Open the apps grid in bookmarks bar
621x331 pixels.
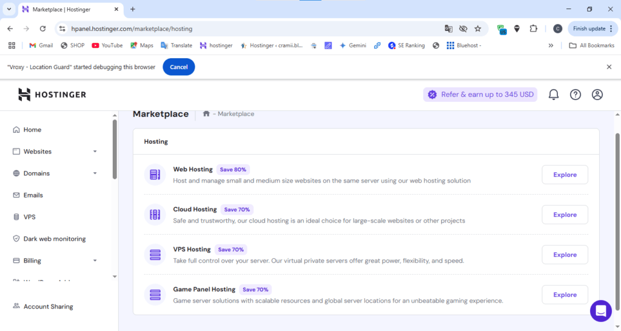12,45
